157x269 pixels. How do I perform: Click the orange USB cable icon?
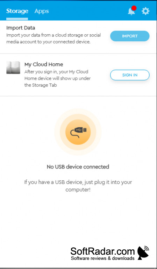tap(78, 132)
